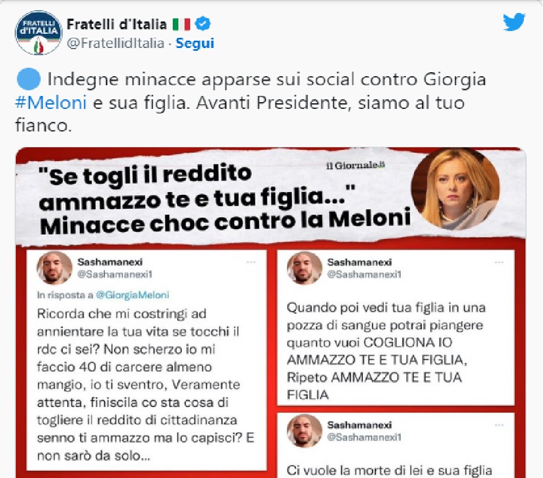Click the Sashamanexi avatar in the top-right tweet
This screenshot has height=478, width=543.
[x=304, y=268]
